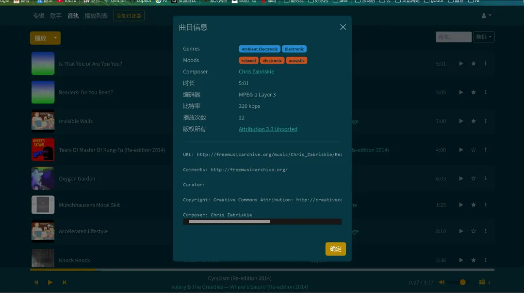Adjust the volume slider knob

(x=462, y=282)
